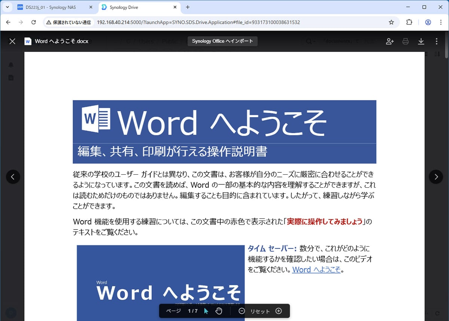Click the Word へようこそ.docx file name
The height and width of the screenshot is (321, 449).
[62, 41]
